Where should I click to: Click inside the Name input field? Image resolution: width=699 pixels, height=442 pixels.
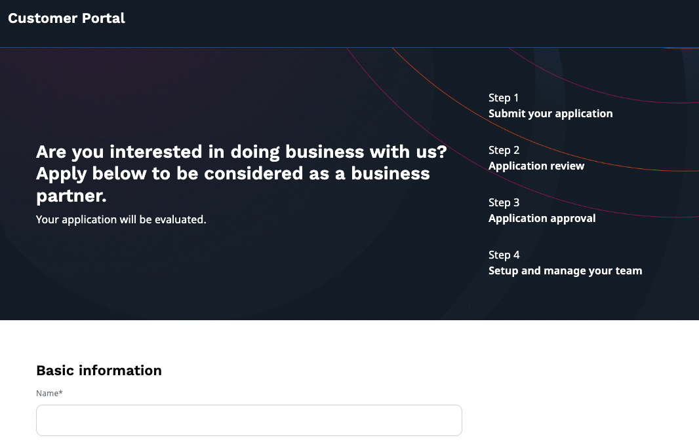(x=249, y=420)
